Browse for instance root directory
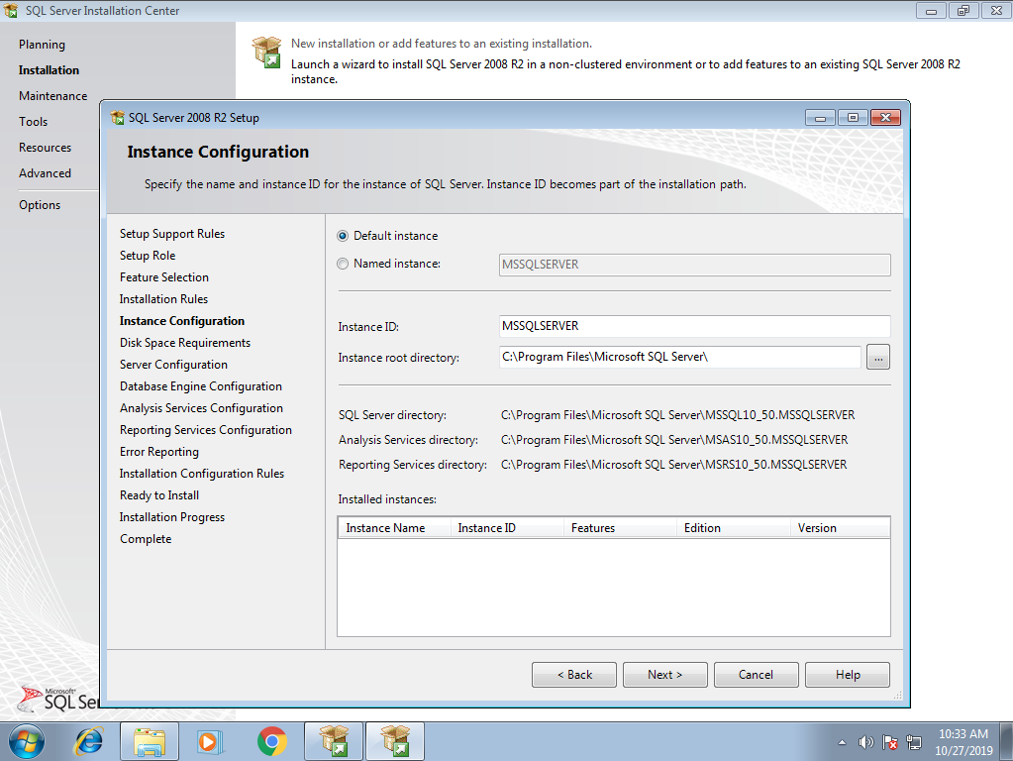 click(x=877, y=357)
